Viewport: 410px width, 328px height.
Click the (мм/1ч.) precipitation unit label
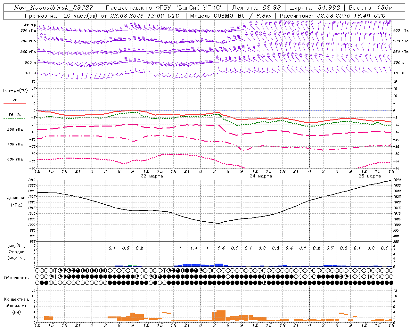(16, 258)
